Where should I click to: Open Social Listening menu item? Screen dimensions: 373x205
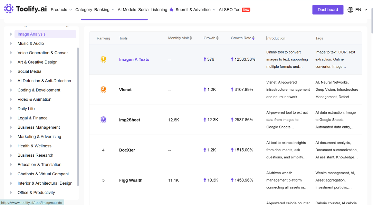click(x=153, y=10)
